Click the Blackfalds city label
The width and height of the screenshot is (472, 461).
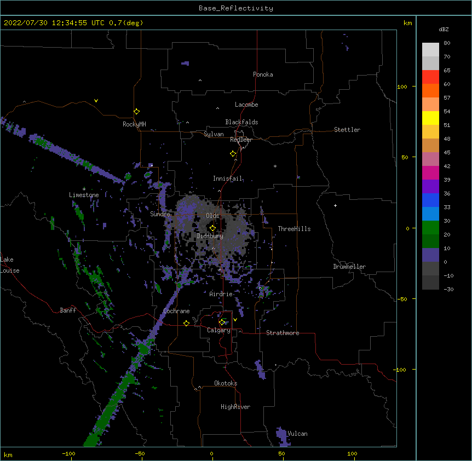(241, 122)
